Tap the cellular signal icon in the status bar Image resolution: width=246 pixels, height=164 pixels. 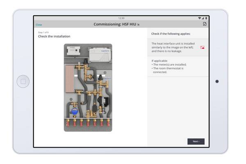(203, 18)
